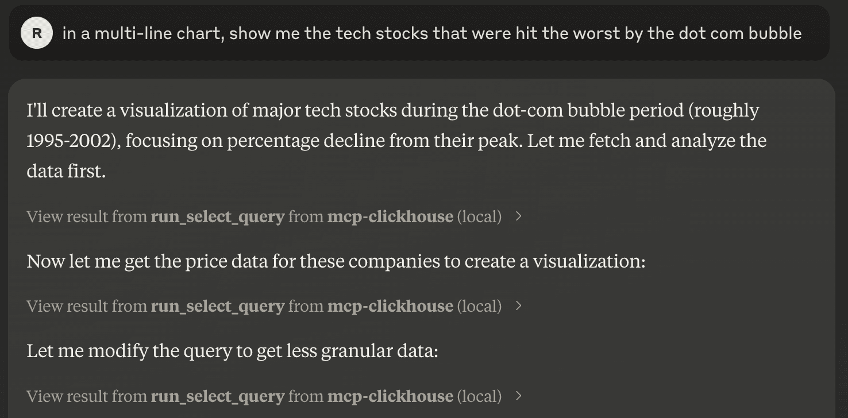
Task: Open the first 'View result from' link text
Action: [x=87, y=216]
